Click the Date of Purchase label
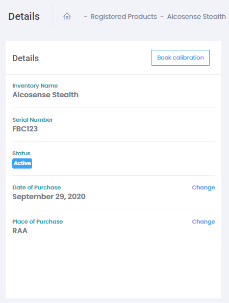This screenshot has height=303, width=229. click(x=37, y=187)
